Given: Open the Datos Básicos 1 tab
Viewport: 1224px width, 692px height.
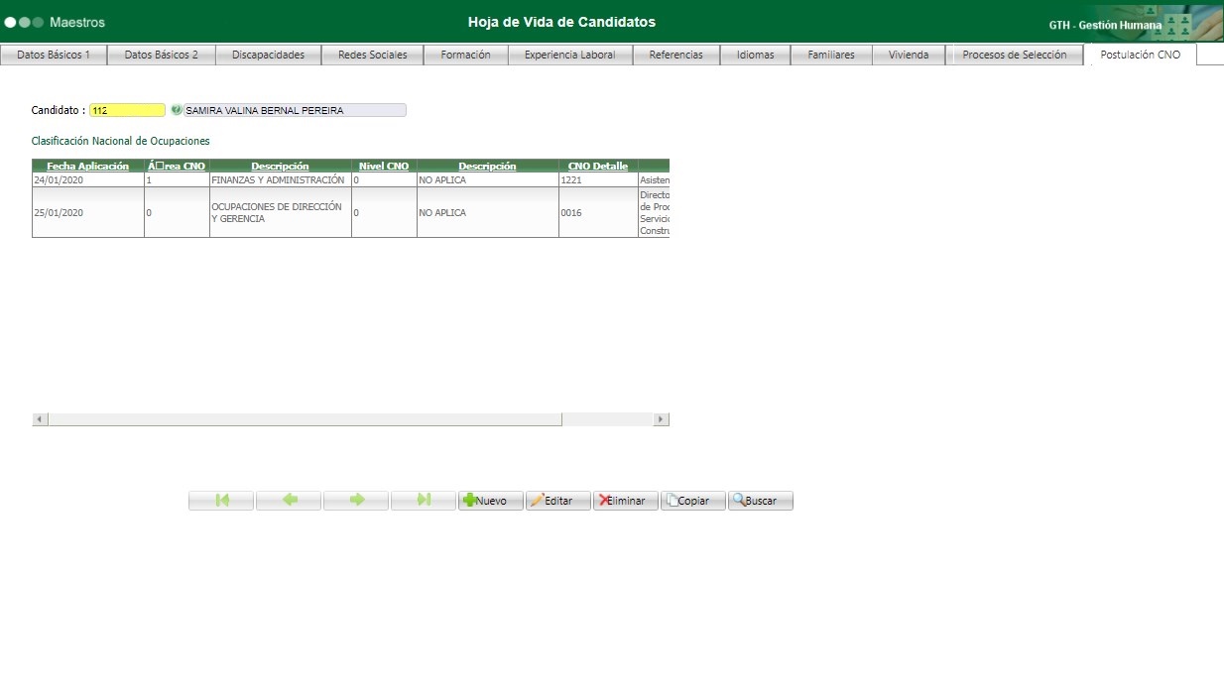Looking at the screenshot, I should point(54,56).
